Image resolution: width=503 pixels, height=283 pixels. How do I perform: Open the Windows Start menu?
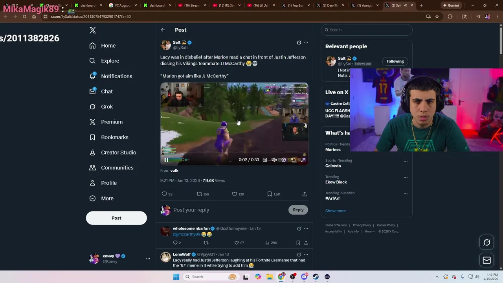176,277
